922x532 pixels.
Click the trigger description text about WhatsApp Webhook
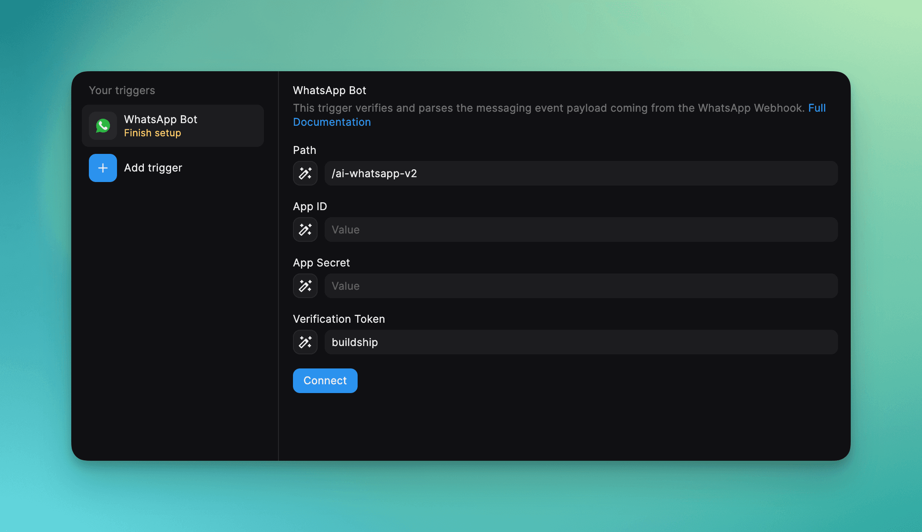tap(549, 108)
